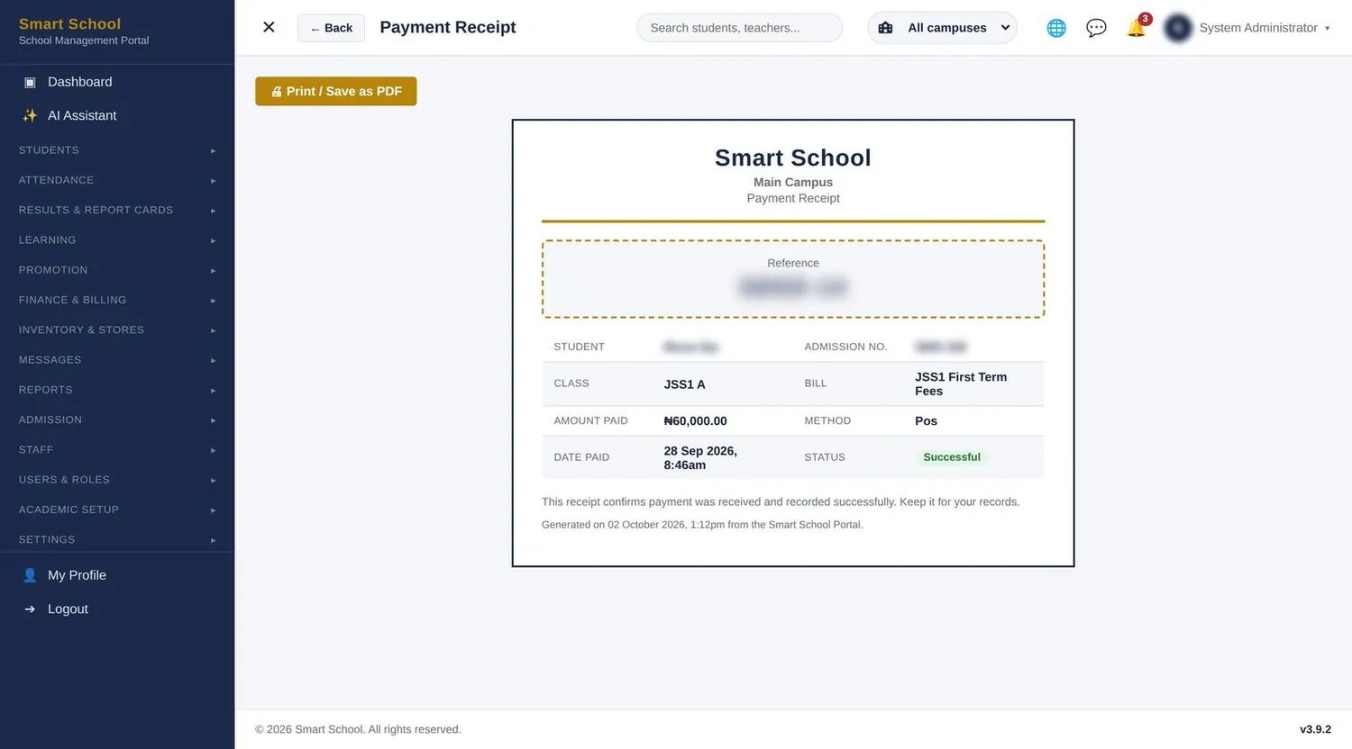The width and height of the screenshot is (1352, 749).
Task: Click the 28 Sep 2026 date paid value
Action: pyautogui.click(x=700, y=457)
